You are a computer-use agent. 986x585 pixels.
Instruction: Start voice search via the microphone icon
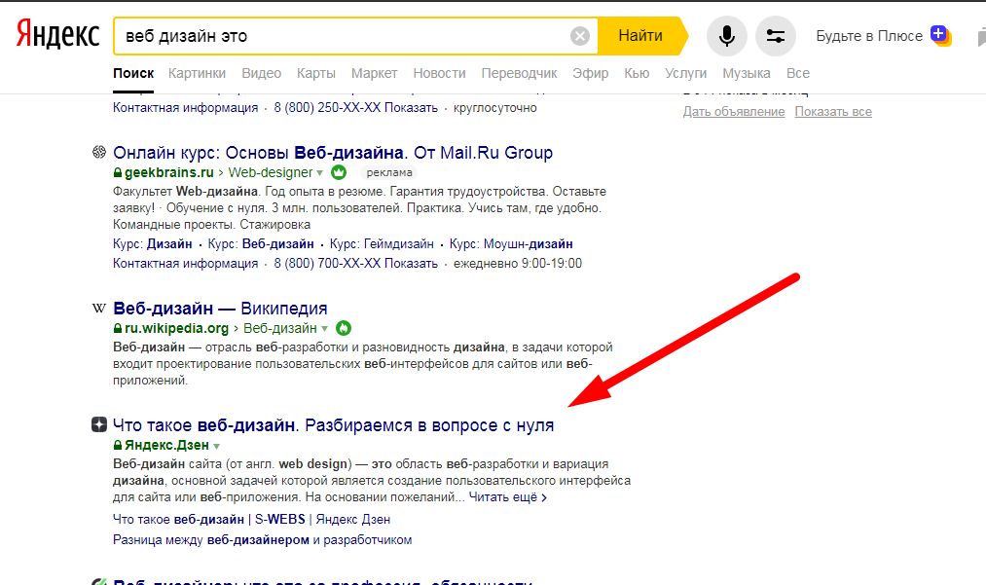tap(727, 36)
